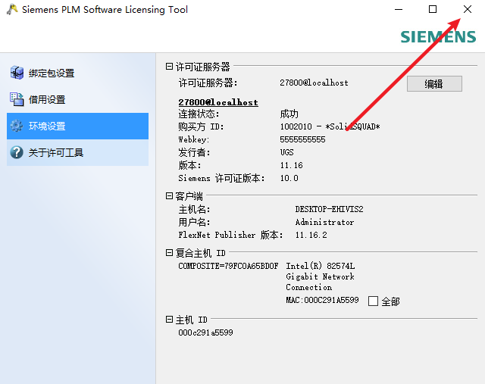The width and height of the screenshot is (485, 384).
Task: Click MAC:000C291A5599 text
Action: [x=322, y=300]
